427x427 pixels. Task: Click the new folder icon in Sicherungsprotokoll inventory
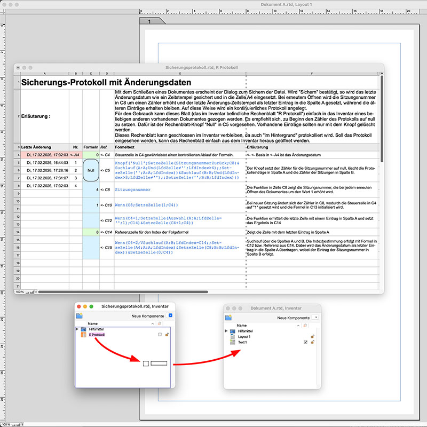coord(80,317)
